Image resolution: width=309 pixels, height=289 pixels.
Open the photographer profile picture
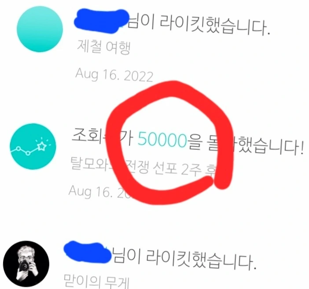(x=26, y=264)
